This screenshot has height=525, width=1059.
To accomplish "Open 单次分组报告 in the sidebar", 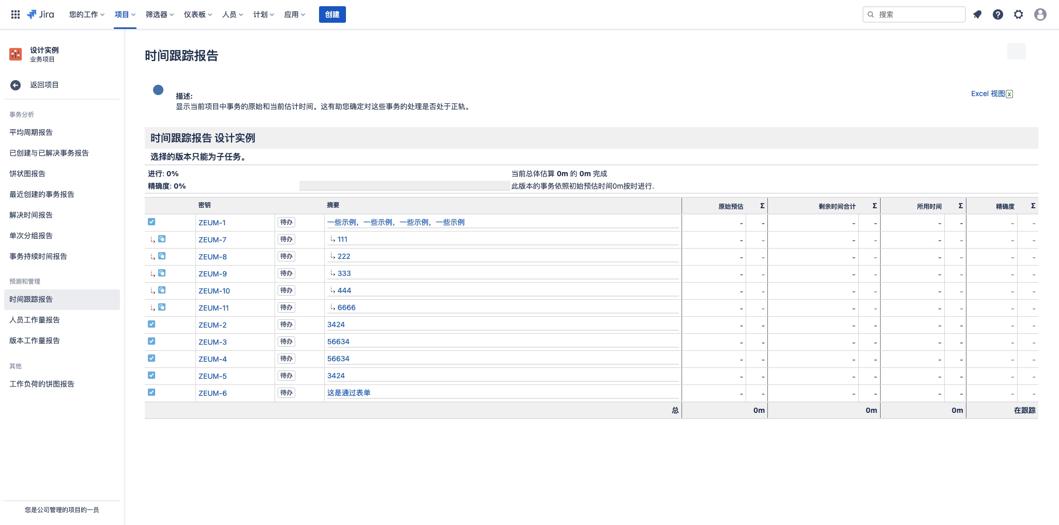I will pyautogui.click(x=62, y=236).
